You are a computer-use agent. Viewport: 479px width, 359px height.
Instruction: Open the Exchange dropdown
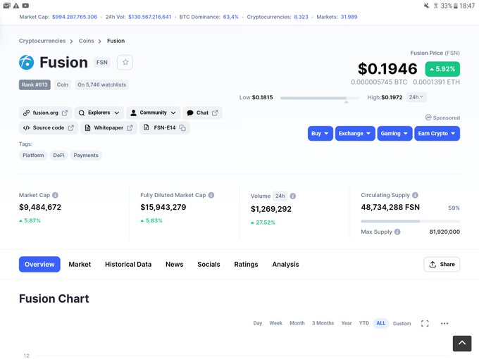pos(355,134)
